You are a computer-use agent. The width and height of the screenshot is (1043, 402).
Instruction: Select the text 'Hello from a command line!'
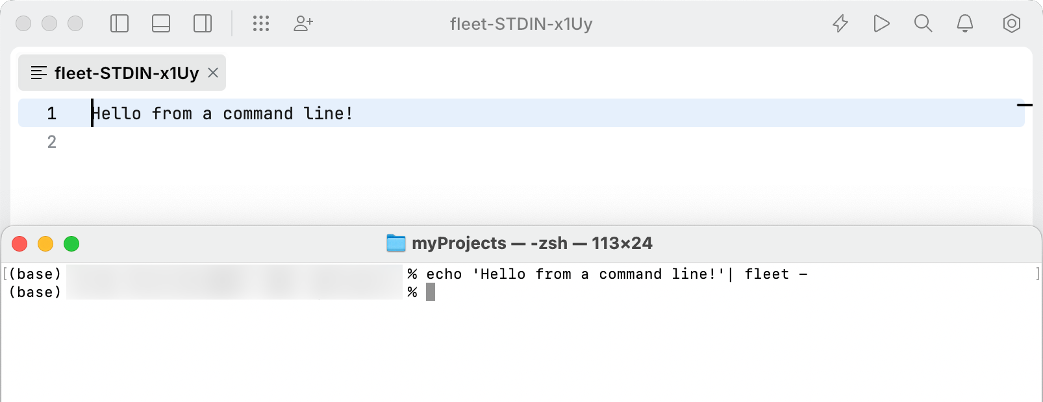[x=222, y=113]
